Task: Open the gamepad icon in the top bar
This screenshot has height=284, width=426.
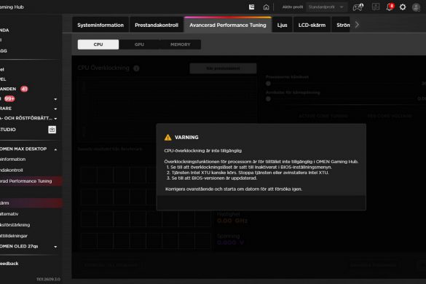Action: coord(358,7)
